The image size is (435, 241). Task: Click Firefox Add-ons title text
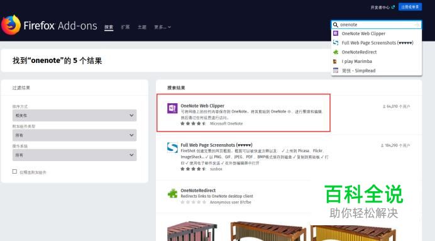pyautogui.click(x=60, y=26)
